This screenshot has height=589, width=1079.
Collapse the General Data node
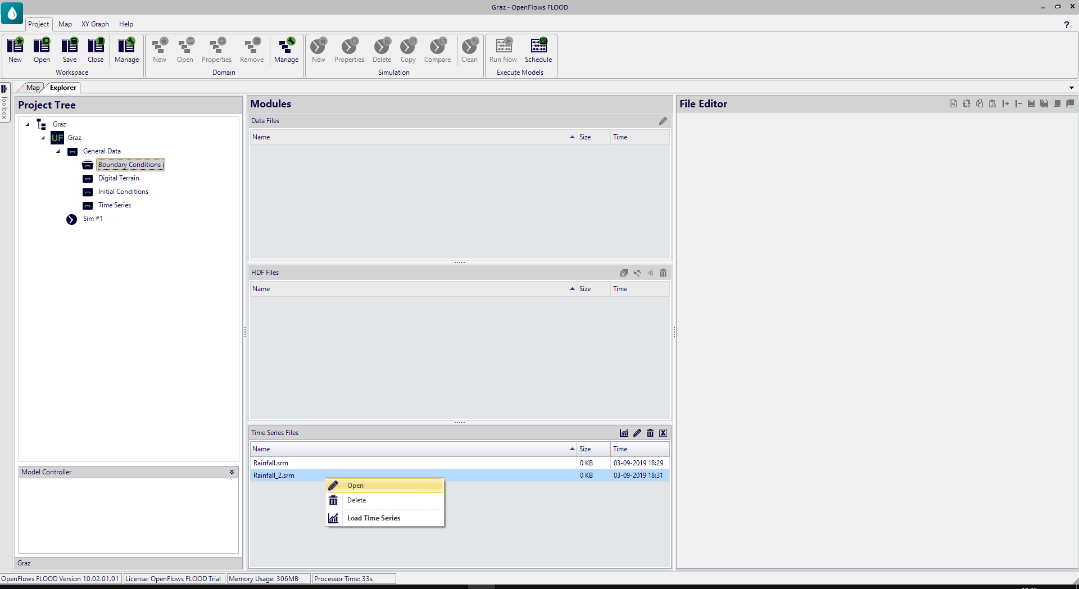[x=58, y=151]
